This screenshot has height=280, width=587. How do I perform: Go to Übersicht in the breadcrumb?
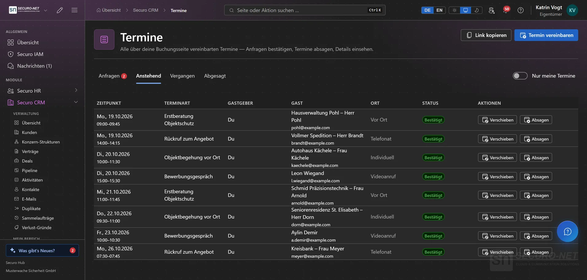(x=108, y=10)
